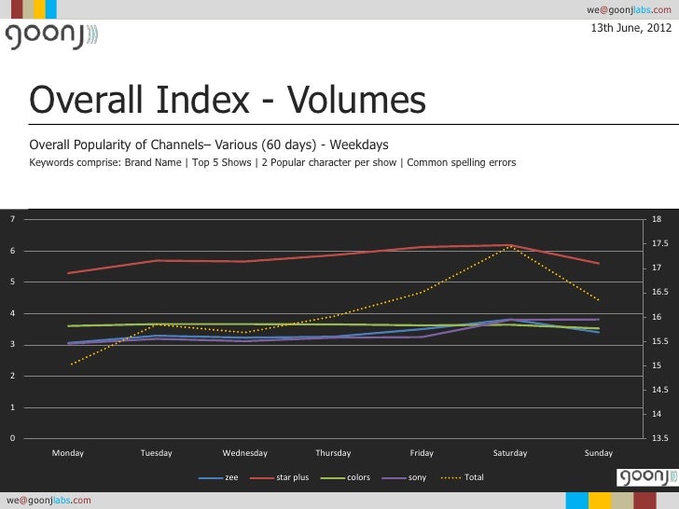The image size is (679, 509).
Task: Click the sony legend entry
Action: (x=404, y=477)
